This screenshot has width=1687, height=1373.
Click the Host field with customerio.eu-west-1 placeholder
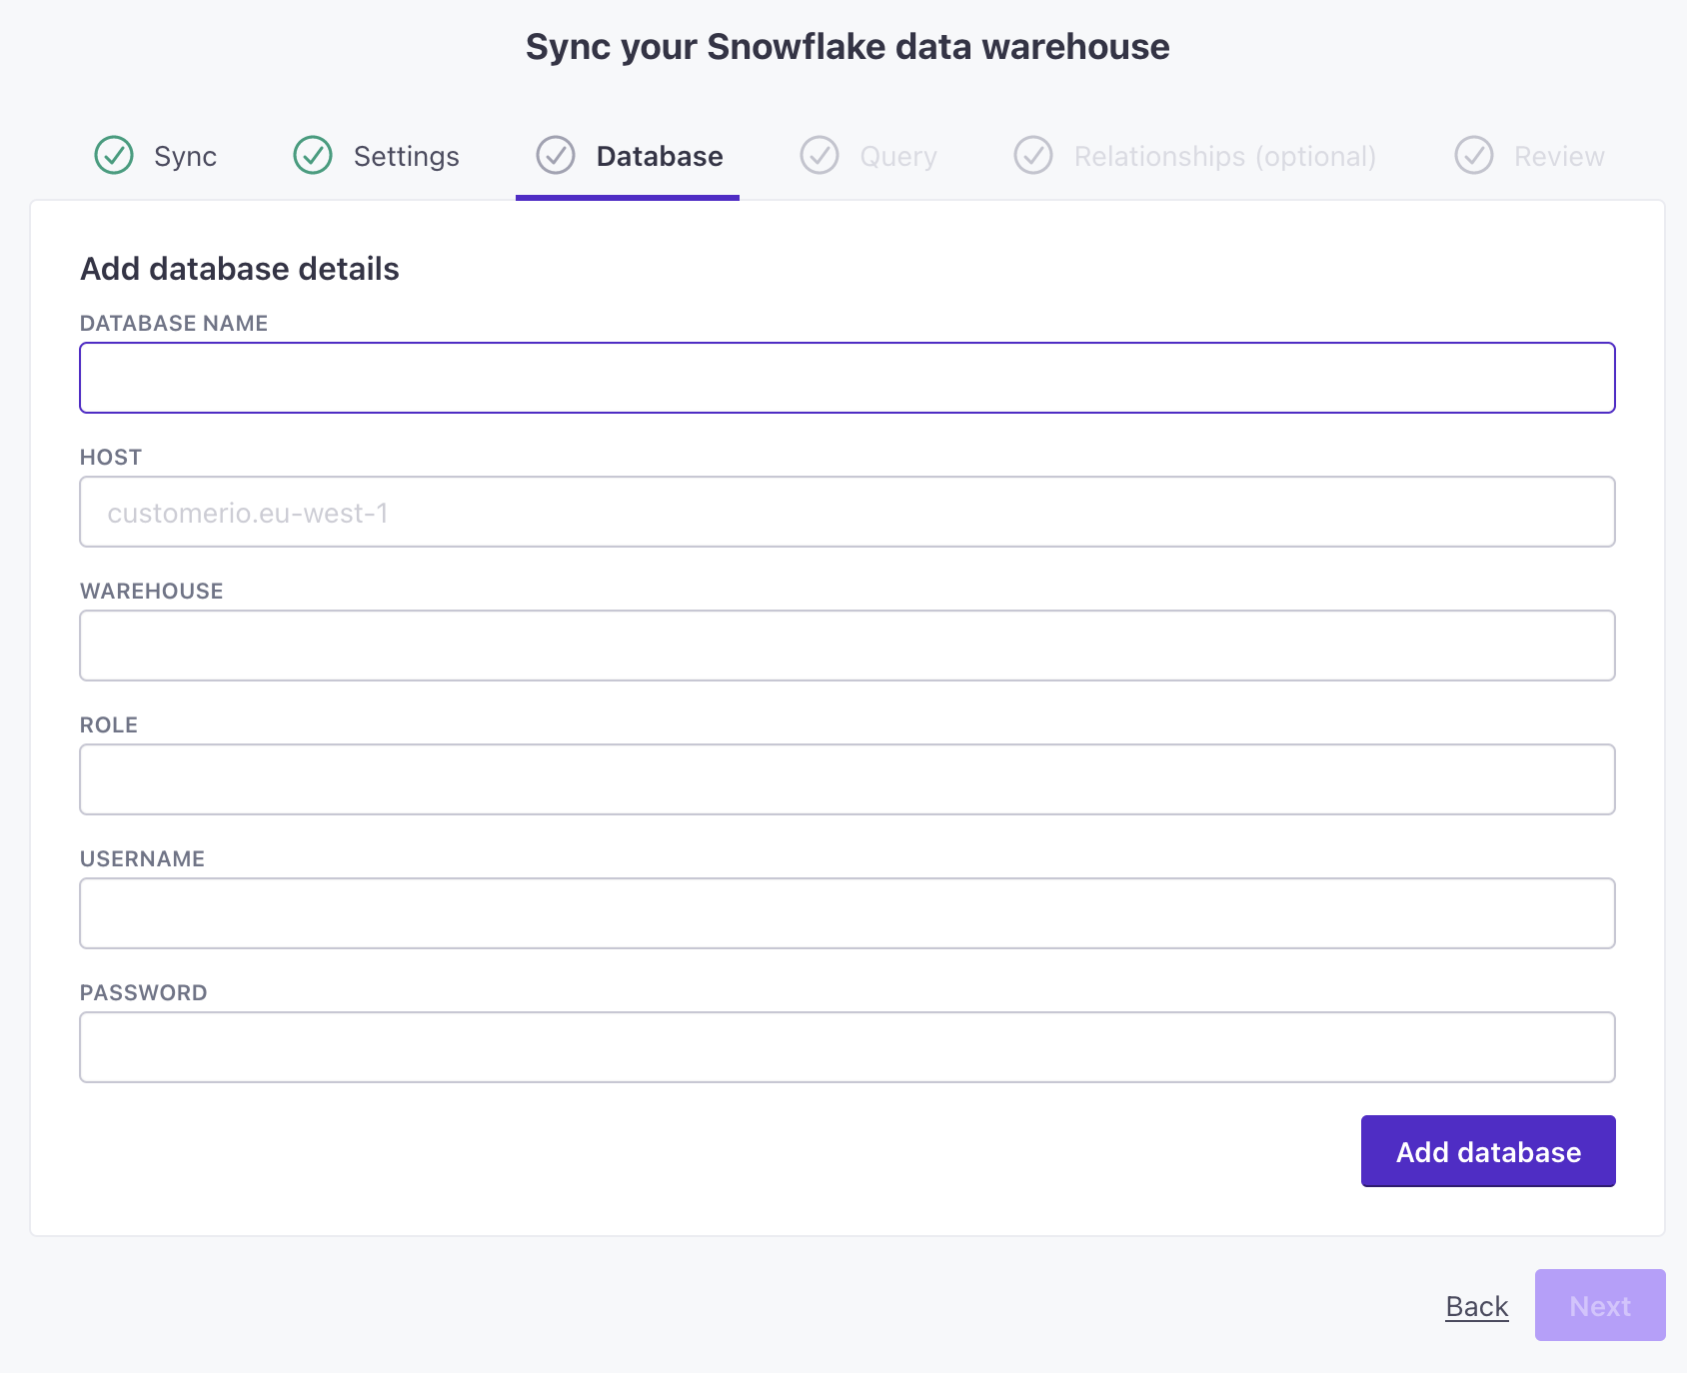[847, 512]
